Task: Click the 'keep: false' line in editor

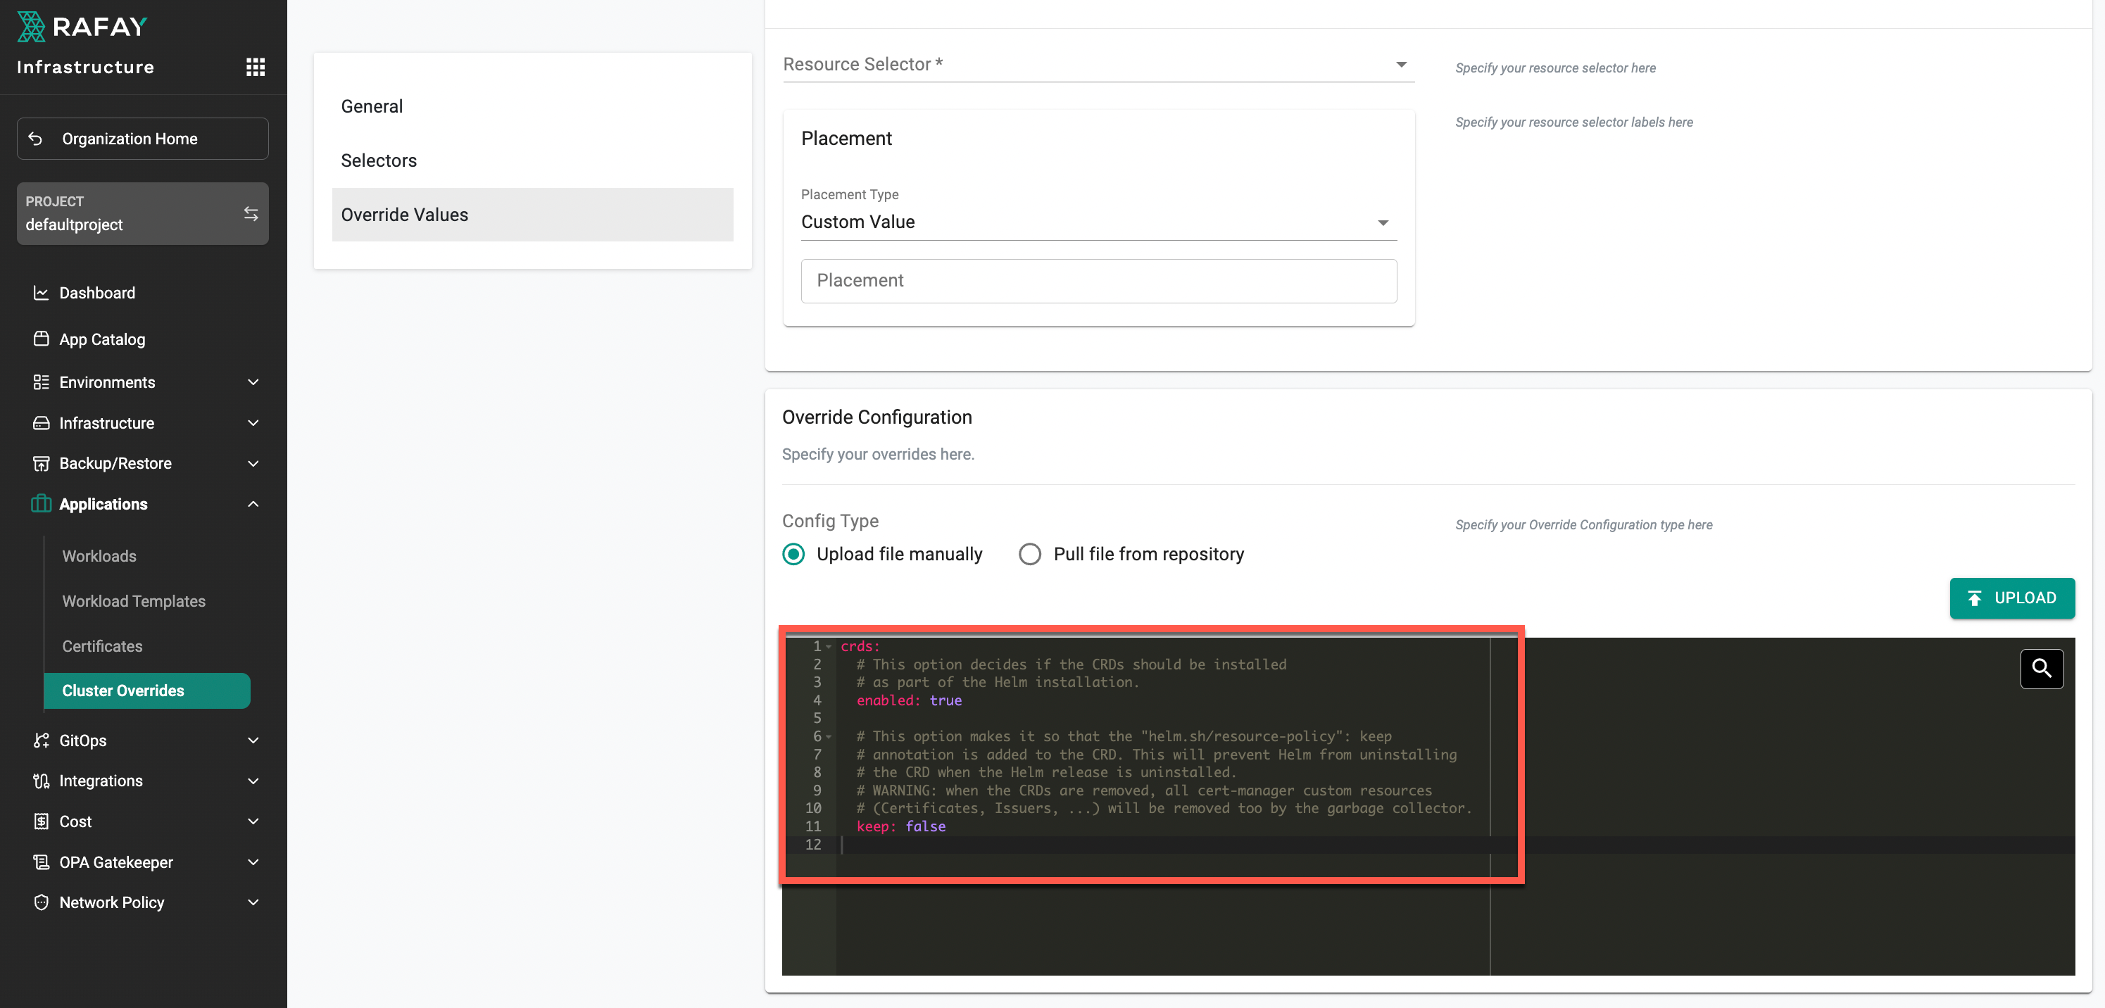Action: [x=900, y=826]
